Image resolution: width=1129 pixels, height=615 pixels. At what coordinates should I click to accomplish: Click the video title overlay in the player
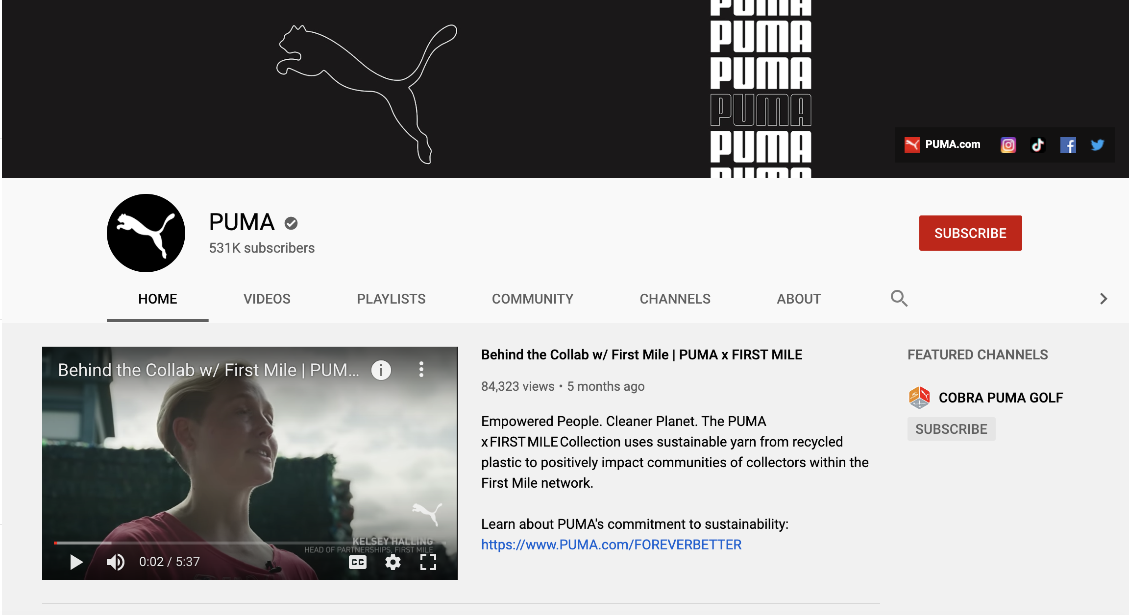[208, 370]
